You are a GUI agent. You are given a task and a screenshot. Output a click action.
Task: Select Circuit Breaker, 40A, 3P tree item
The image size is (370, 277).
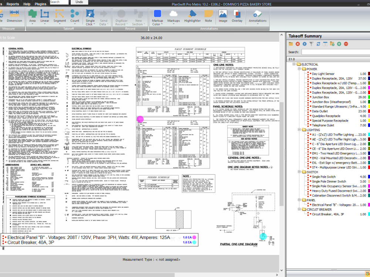pos(328,214)
